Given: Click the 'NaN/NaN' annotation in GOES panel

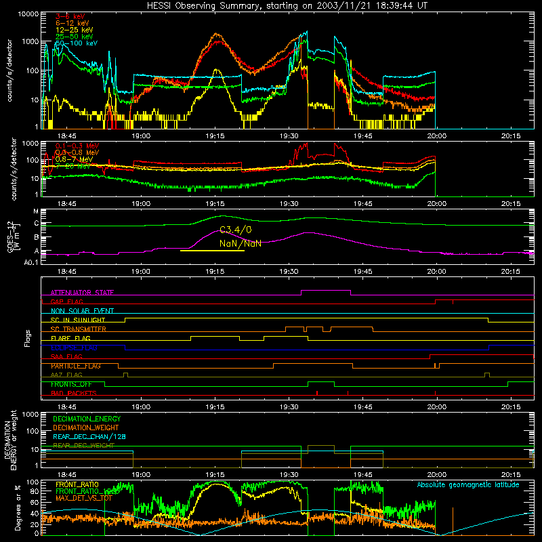Looking at the screenshot, I should coord(241,243).
